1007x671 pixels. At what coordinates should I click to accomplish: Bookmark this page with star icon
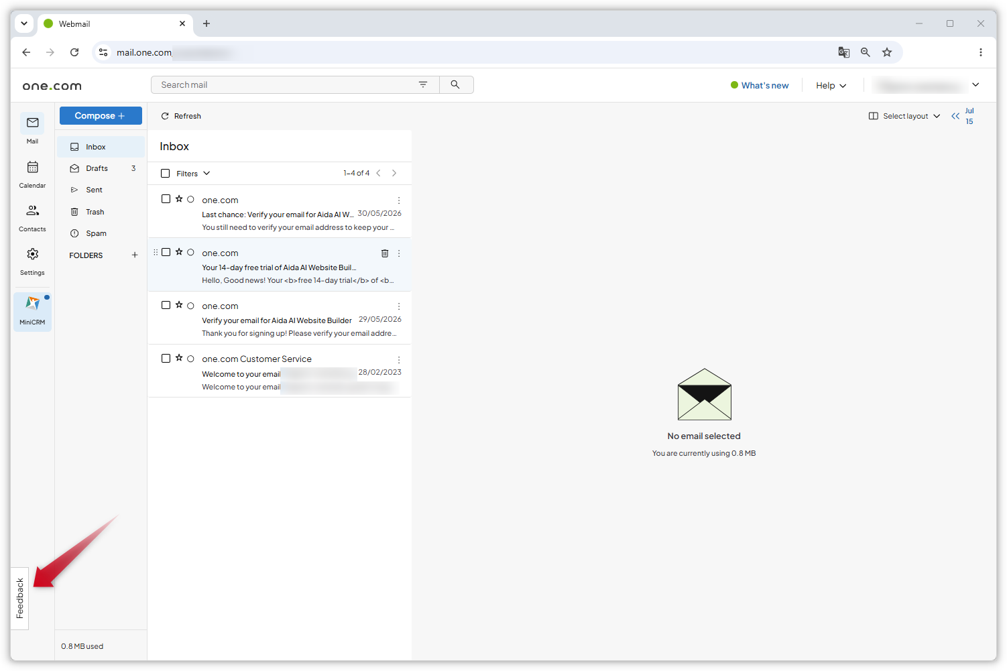[x=887, y=52]
